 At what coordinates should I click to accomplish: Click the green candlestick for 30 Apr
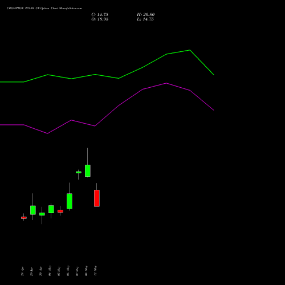pos(42,214)
